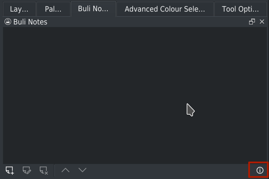Click the separator before the Move Up arrow
The height and width of the screenshot is (179, 269).
point(54,170)
